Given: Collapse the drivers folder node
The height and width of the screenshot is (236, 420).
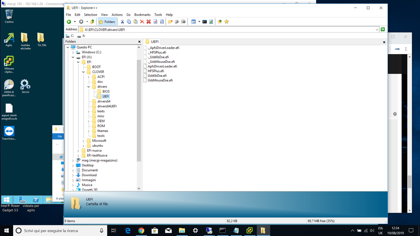Looking at the screenshot, I should (x=89, y=87).
